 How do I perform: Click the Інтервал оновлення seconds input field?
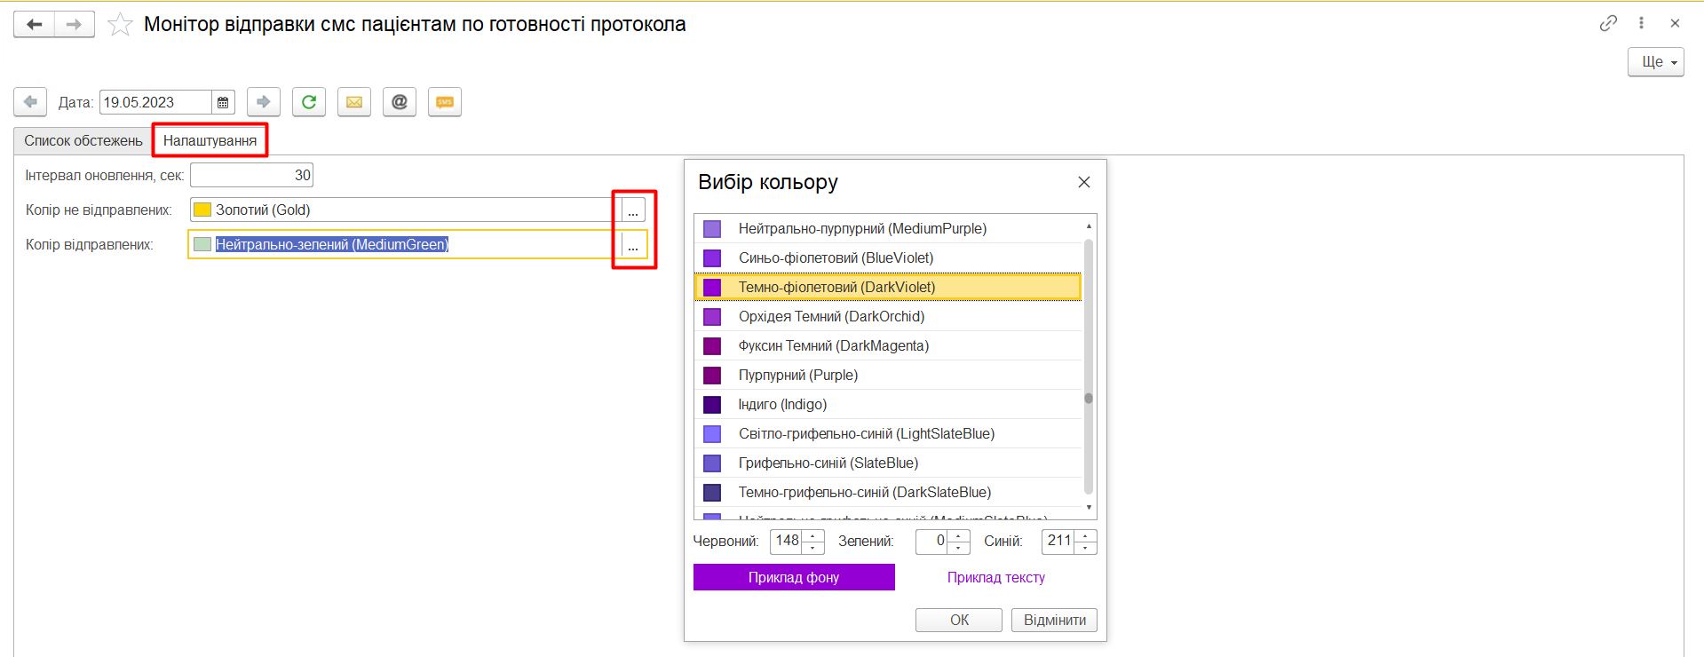(x=251, y=176)
